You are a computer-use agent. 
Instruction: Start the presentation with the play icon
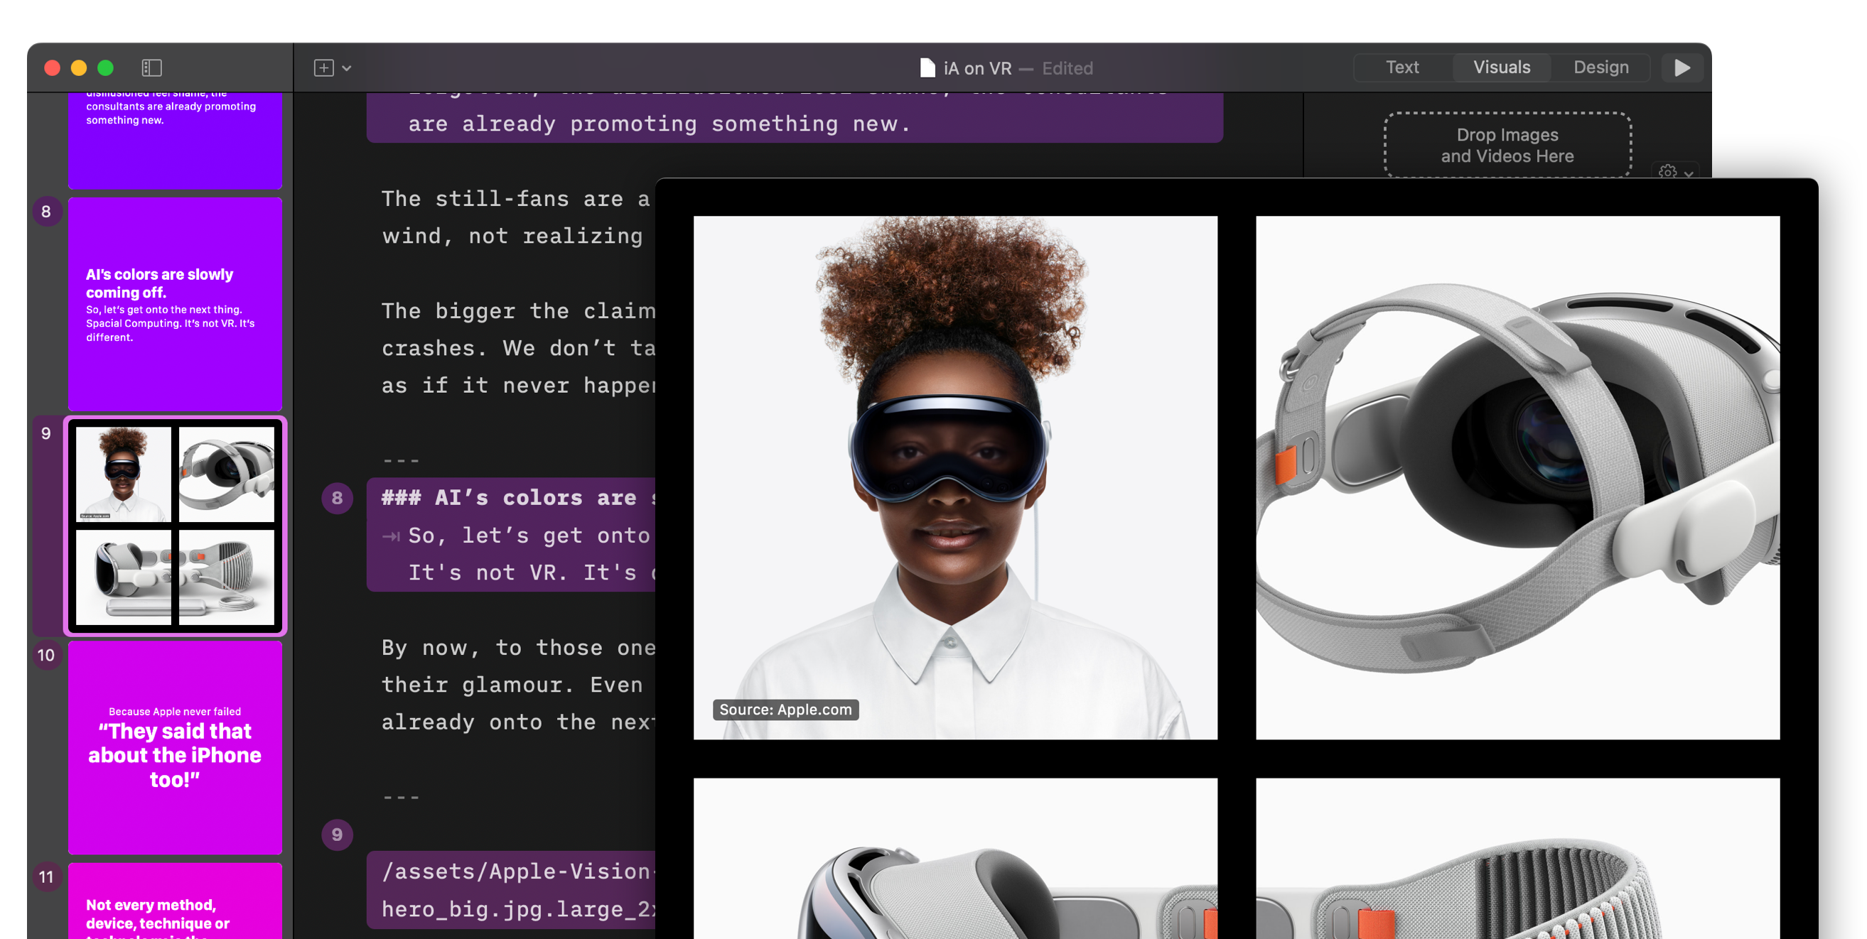[1683, 67]
